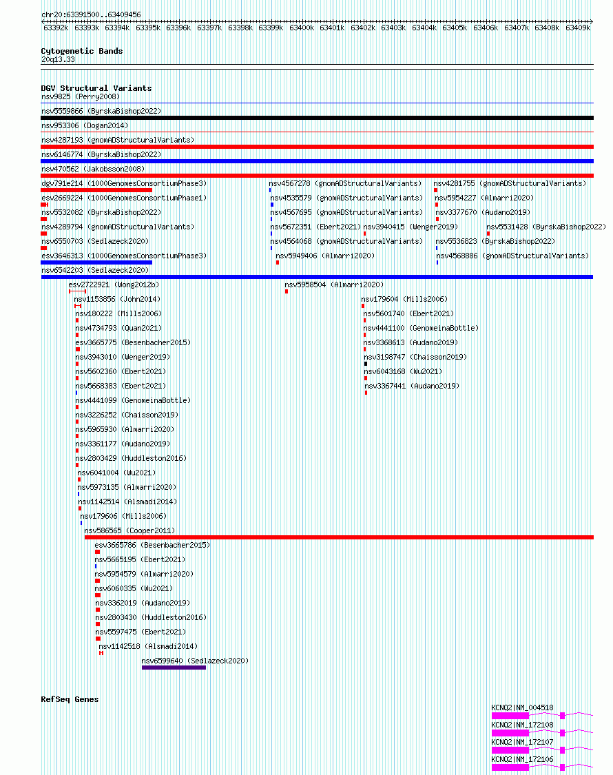
Task: Open nsv5536823 (ByrskaBishop2022) label
Action: pyautogui.click(x=495, y=241)
